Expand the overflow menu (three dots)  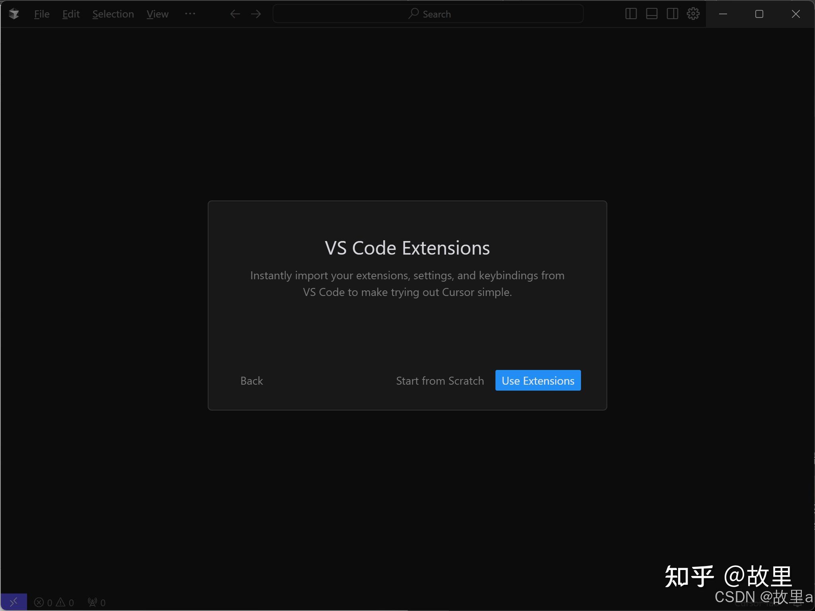click(190, 14)
